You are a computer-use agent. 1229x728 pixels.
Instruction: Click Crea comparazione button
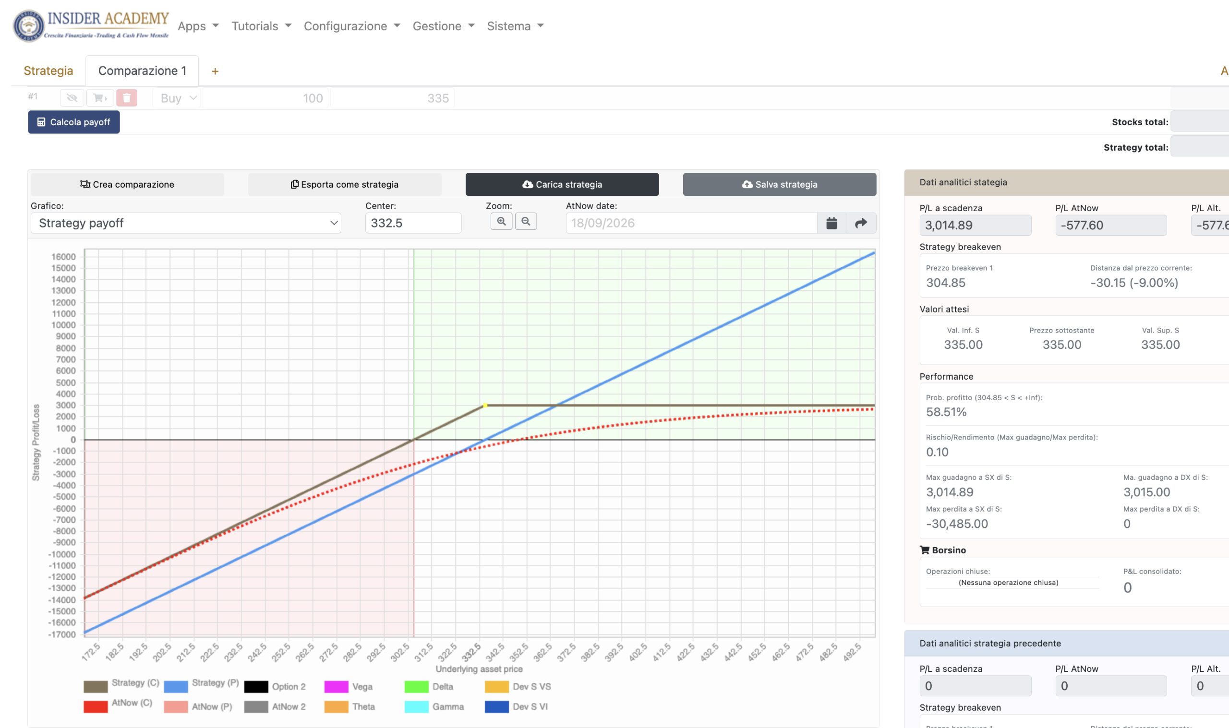point(128,184)
